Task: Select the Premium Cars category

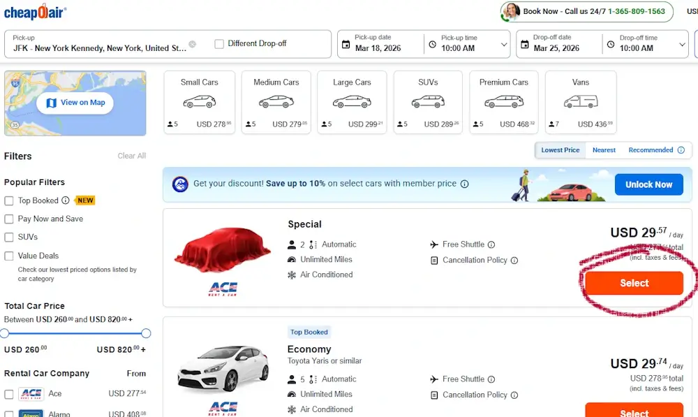Action: coord(503,102)
